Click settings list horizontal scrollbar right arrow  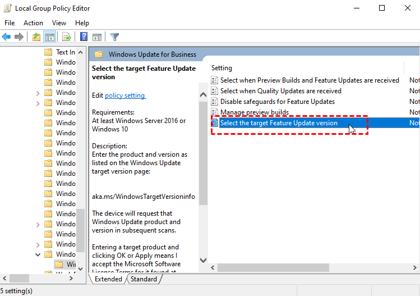pyautogui.click(x=414, y=267)
